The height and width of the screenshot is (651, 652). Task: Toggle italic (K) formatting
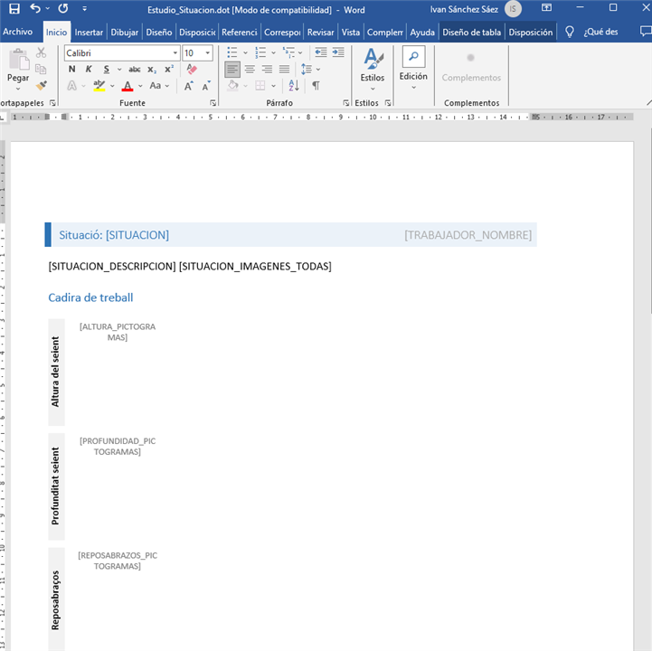(89, 70)
